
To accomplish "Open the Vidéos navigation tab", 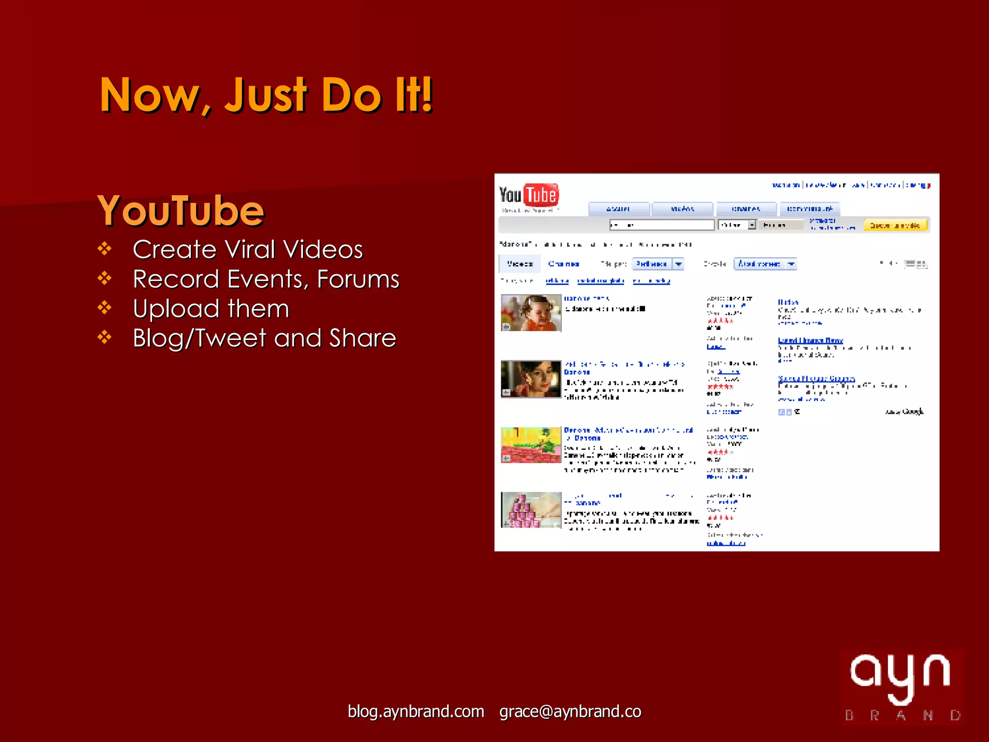I will click(x=682, y=209).
